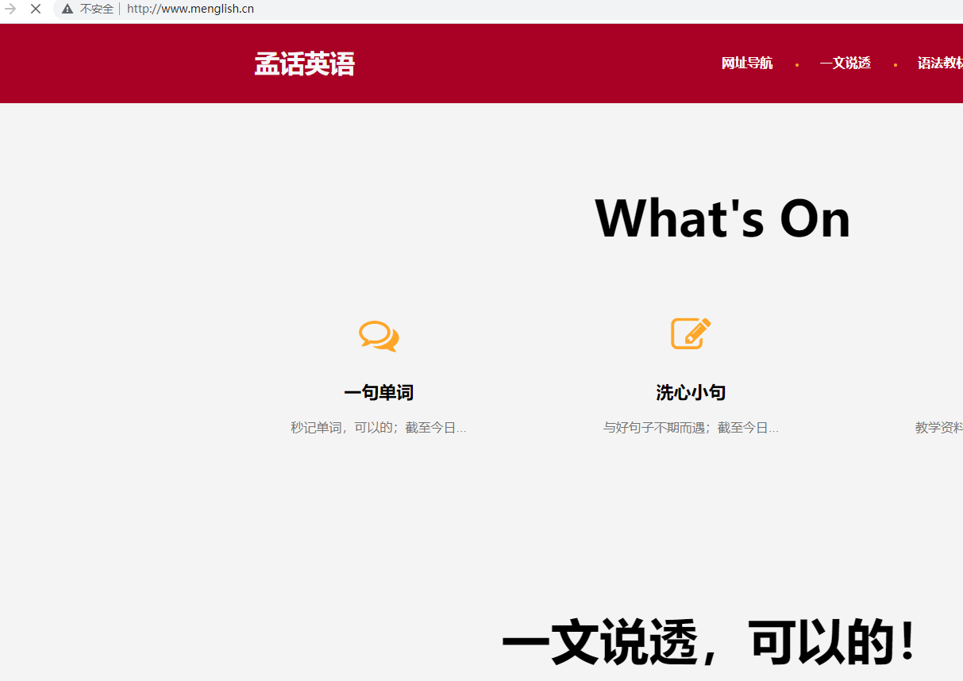Click the What's On heading
Screen dimensions: 963x681
(722, 218)
